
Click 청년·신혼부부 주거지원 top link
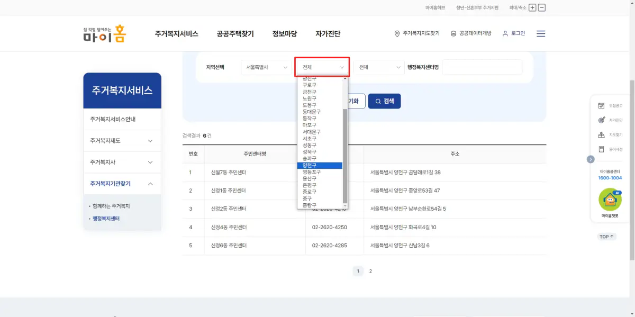[x=477, y=8]
